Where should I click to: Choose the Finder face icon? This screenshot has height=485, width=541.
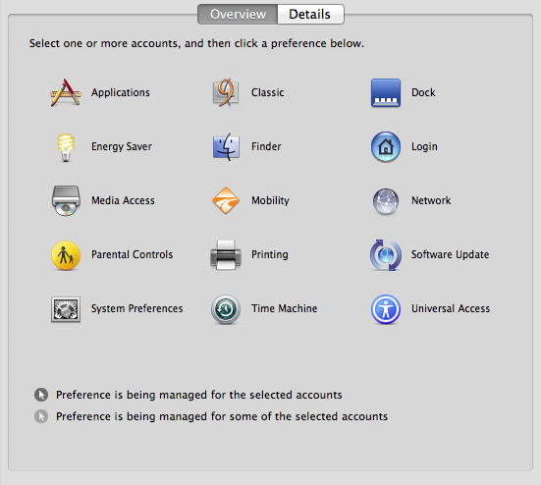coord(226,147)
